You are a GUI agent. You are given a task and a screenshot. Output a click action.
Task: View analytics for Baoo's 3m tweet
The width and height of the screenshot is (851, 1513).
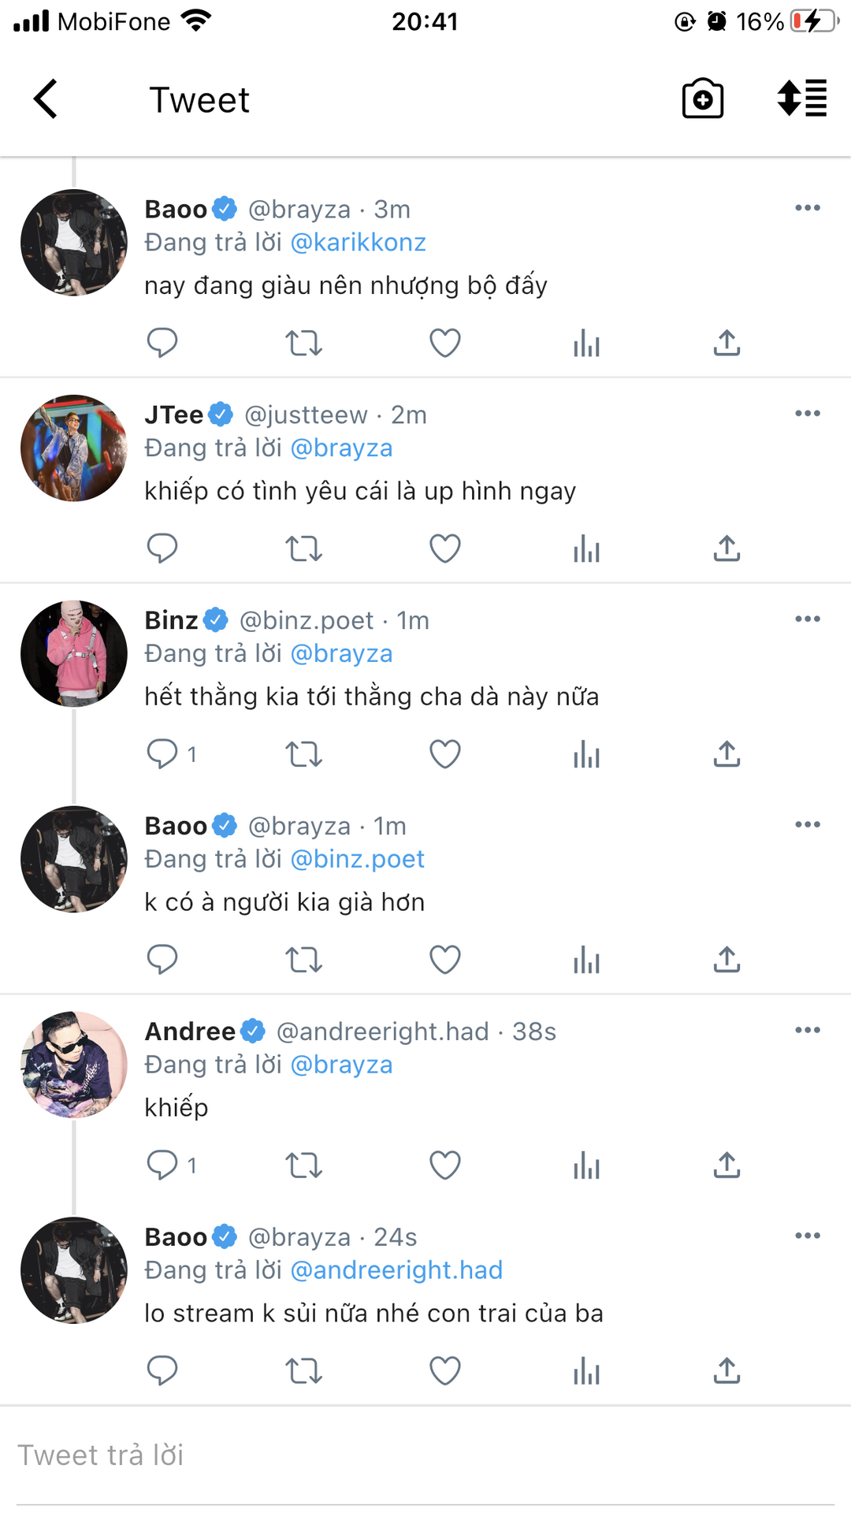(586, 343)
